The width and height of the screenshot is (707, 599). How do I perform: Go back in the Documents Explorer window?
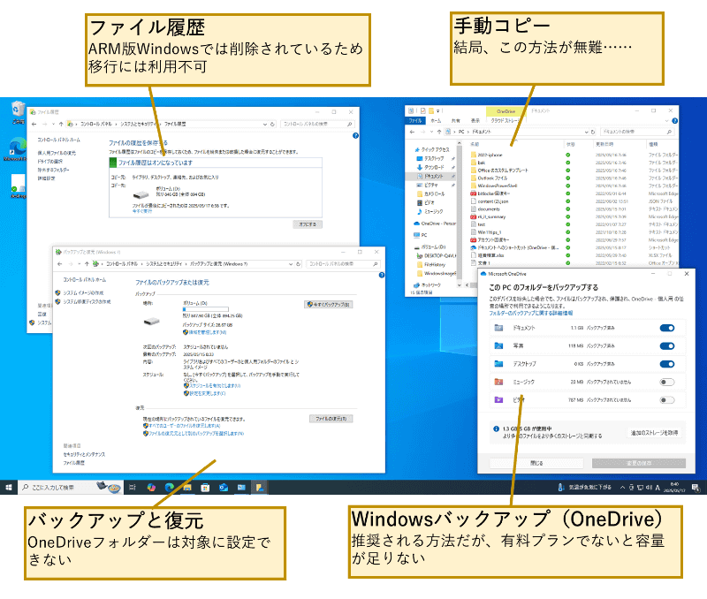pyautogui.click(x=412, y=132)
